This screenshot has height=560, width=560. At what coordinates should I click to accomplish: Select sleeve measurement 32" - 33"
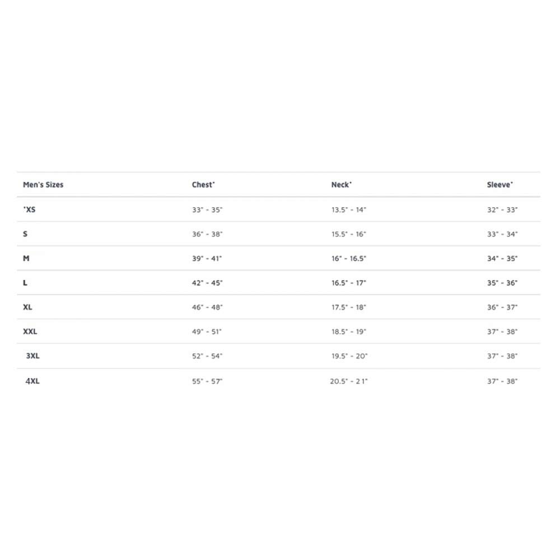tap(502, 209)
